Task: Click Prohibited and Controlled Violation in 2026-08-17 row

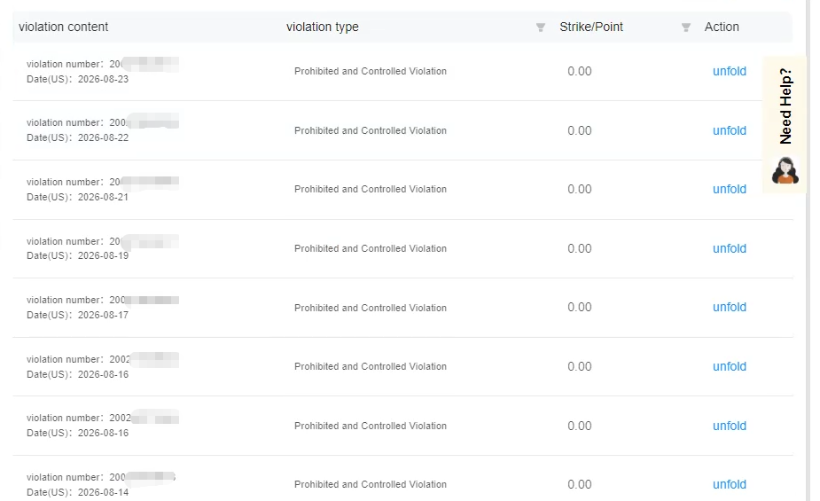Action: pyautogui.click(x=371, y=308)
